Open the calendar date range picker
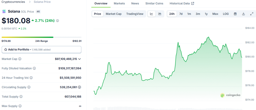Image resolution: width=256 pixels, height=110 pixels. (235, 14)
